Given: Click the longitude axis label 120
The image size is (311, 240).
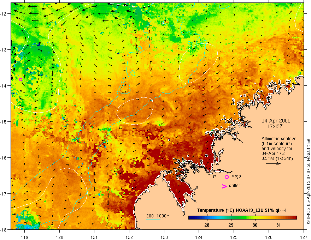Looking at the screenshot, I should (x=59, y=237).
